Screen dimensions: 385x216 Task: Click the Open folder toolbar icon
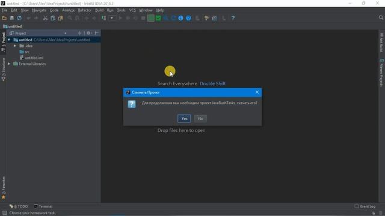4,18
